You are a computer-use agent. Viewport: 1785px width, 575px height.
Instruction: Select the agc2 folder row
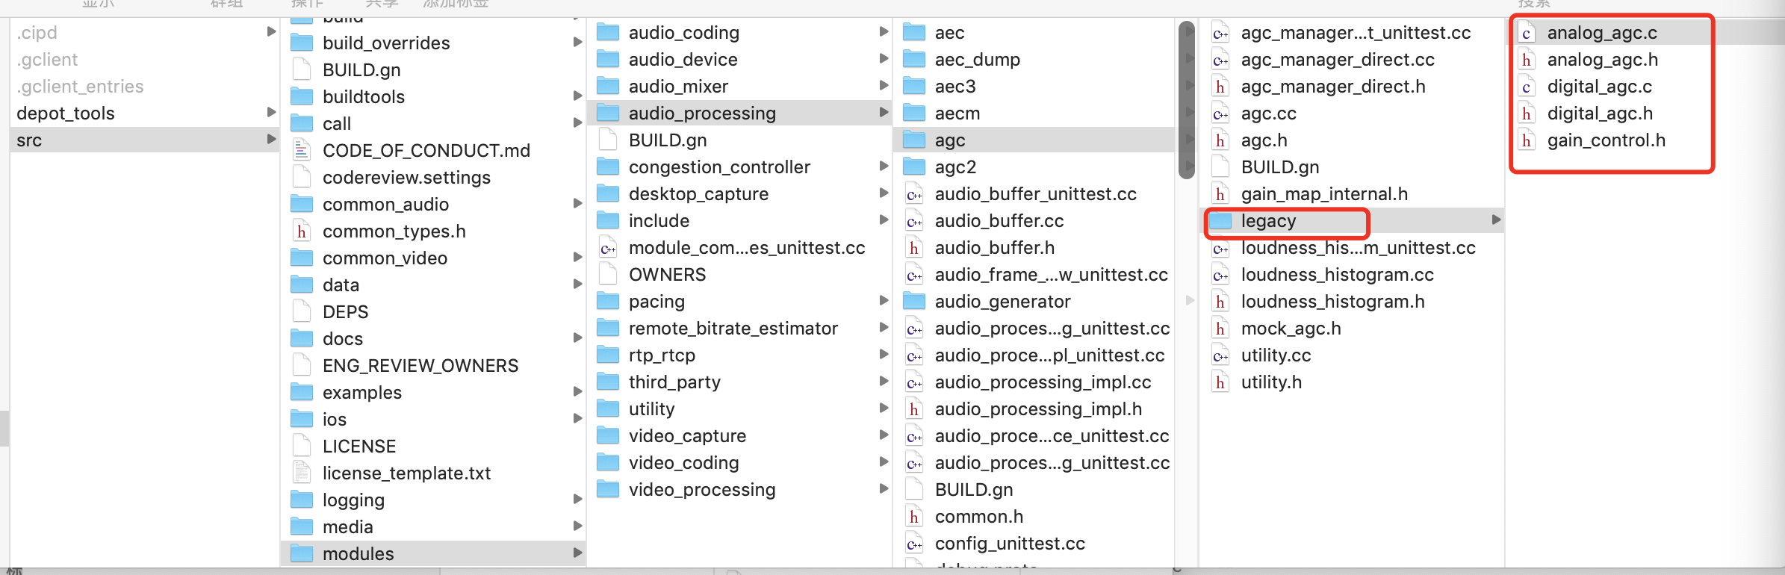[x=955, y=167]
